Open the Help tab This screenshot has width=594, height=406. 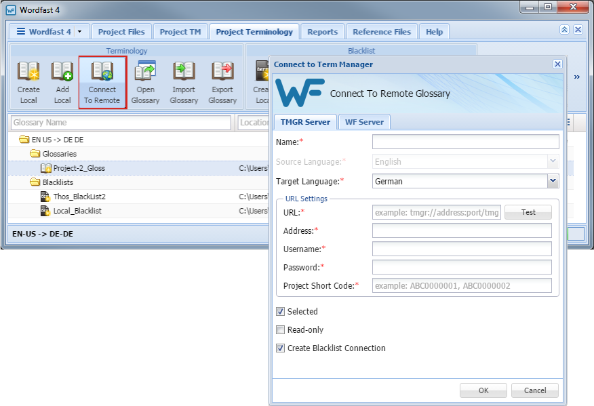[434, 32]
